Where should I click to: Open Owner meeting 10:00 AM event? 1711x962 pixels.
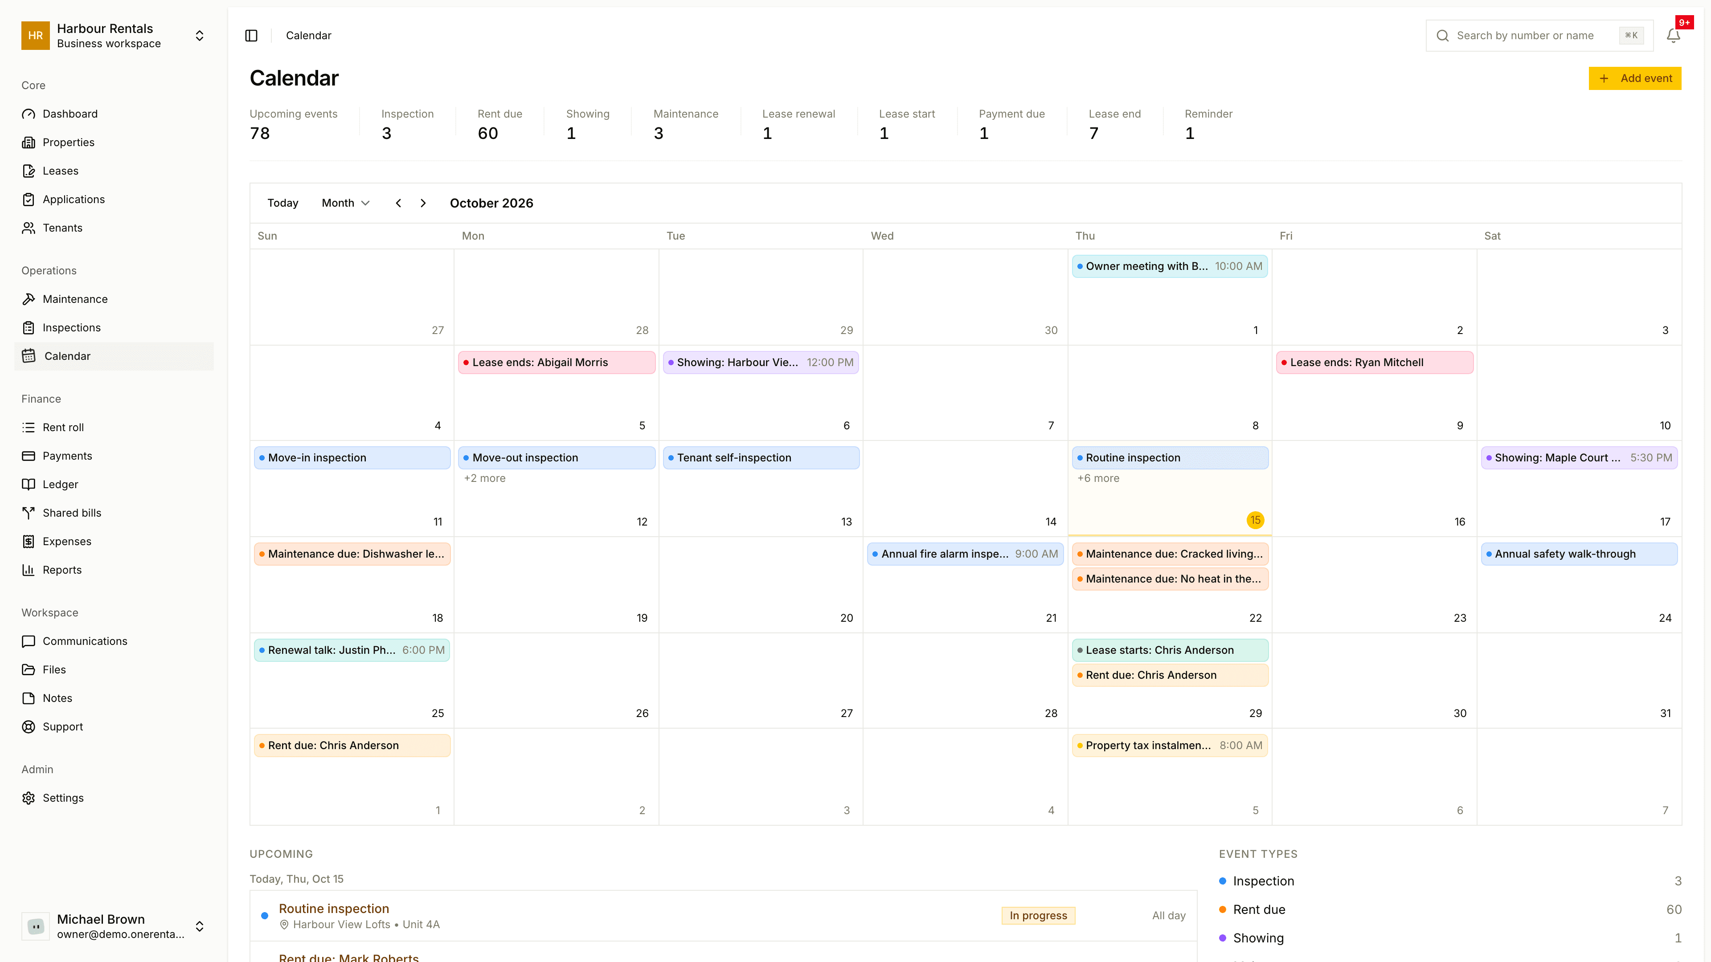click(x=1170, y=267)
